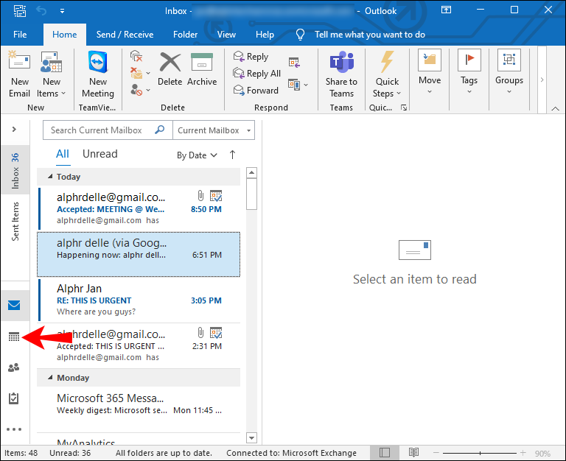Click Tell me what you want to do

[x=370, y=35]
